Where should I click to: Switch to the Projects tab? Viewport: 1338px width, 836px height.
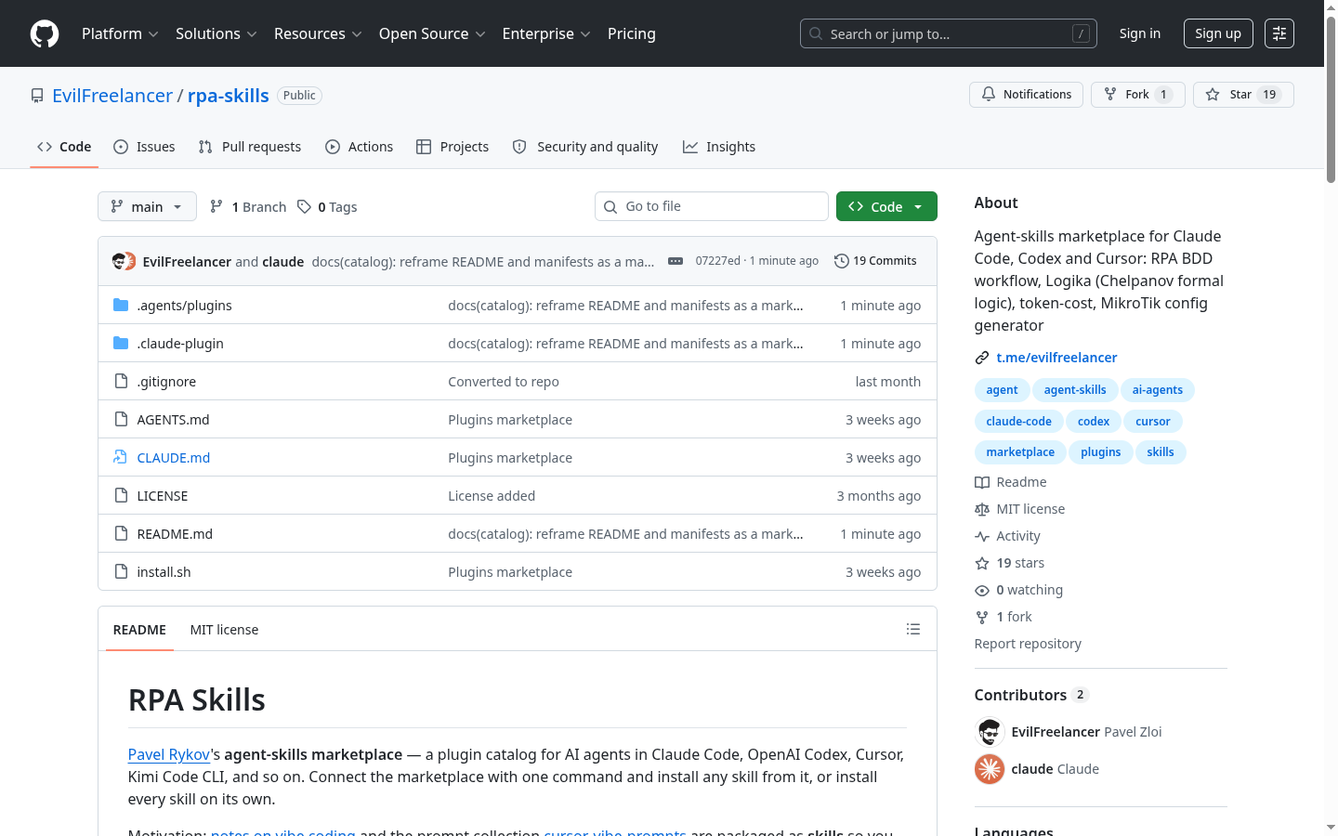pos(453,147)
